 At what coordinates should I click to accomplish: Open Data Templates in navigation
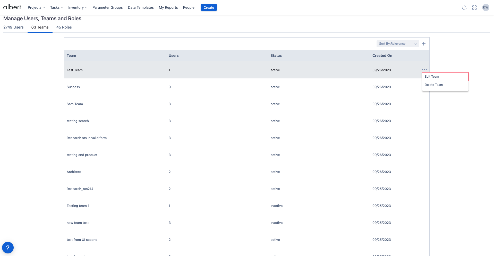pyautogui.click(x=141, y=7)
